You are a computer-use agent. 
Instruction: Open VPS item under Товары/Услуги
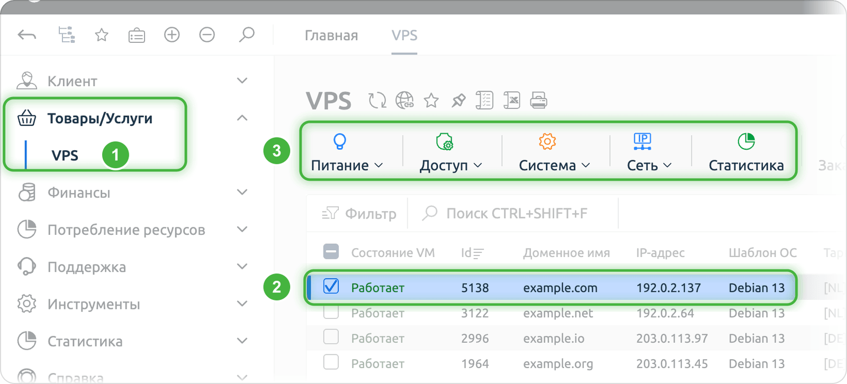[x=65, y=156]
